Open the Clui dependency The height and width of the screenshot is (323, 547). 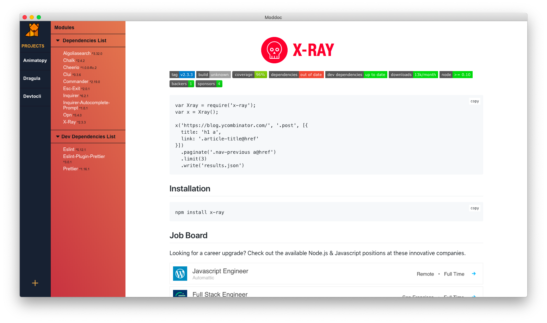(72, 75)
